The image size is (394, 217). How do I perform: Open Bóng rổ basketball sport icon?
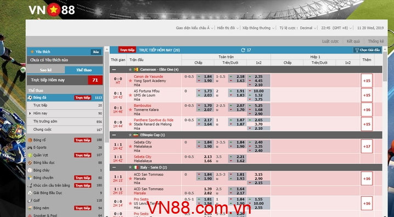tap(30, 140)
